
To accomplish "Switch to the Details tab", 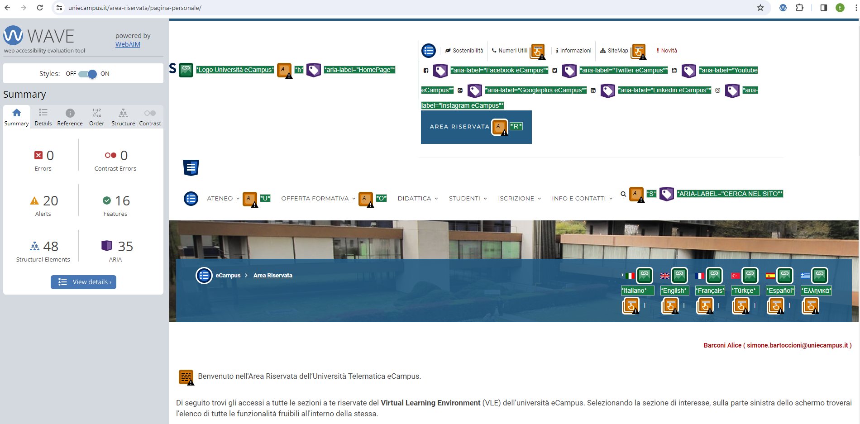I will (x=43, y=117).
